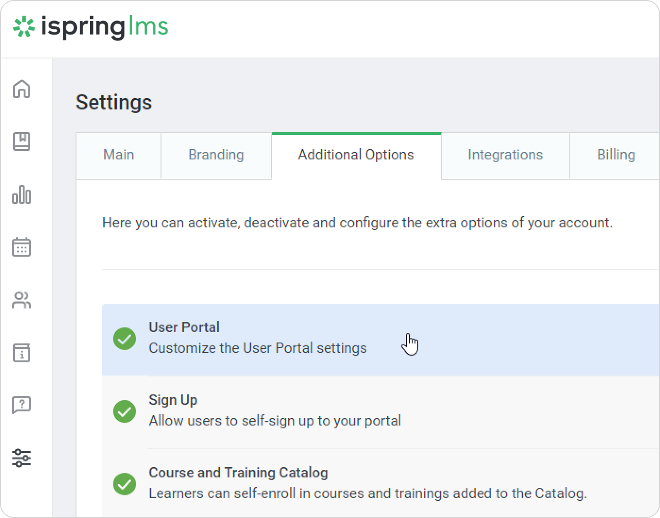
Task: Toggle Course and Training Catalog checkmark
Action: click(x=125, y=484)
